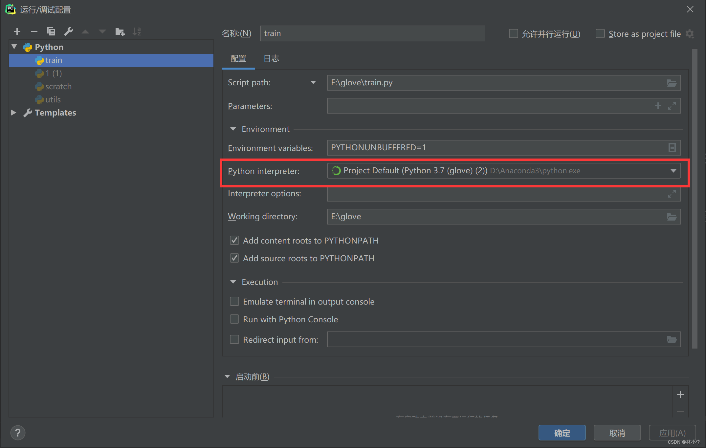Click the help question mark button
Screen dimensions: 706x448
(x=18, y=433)
